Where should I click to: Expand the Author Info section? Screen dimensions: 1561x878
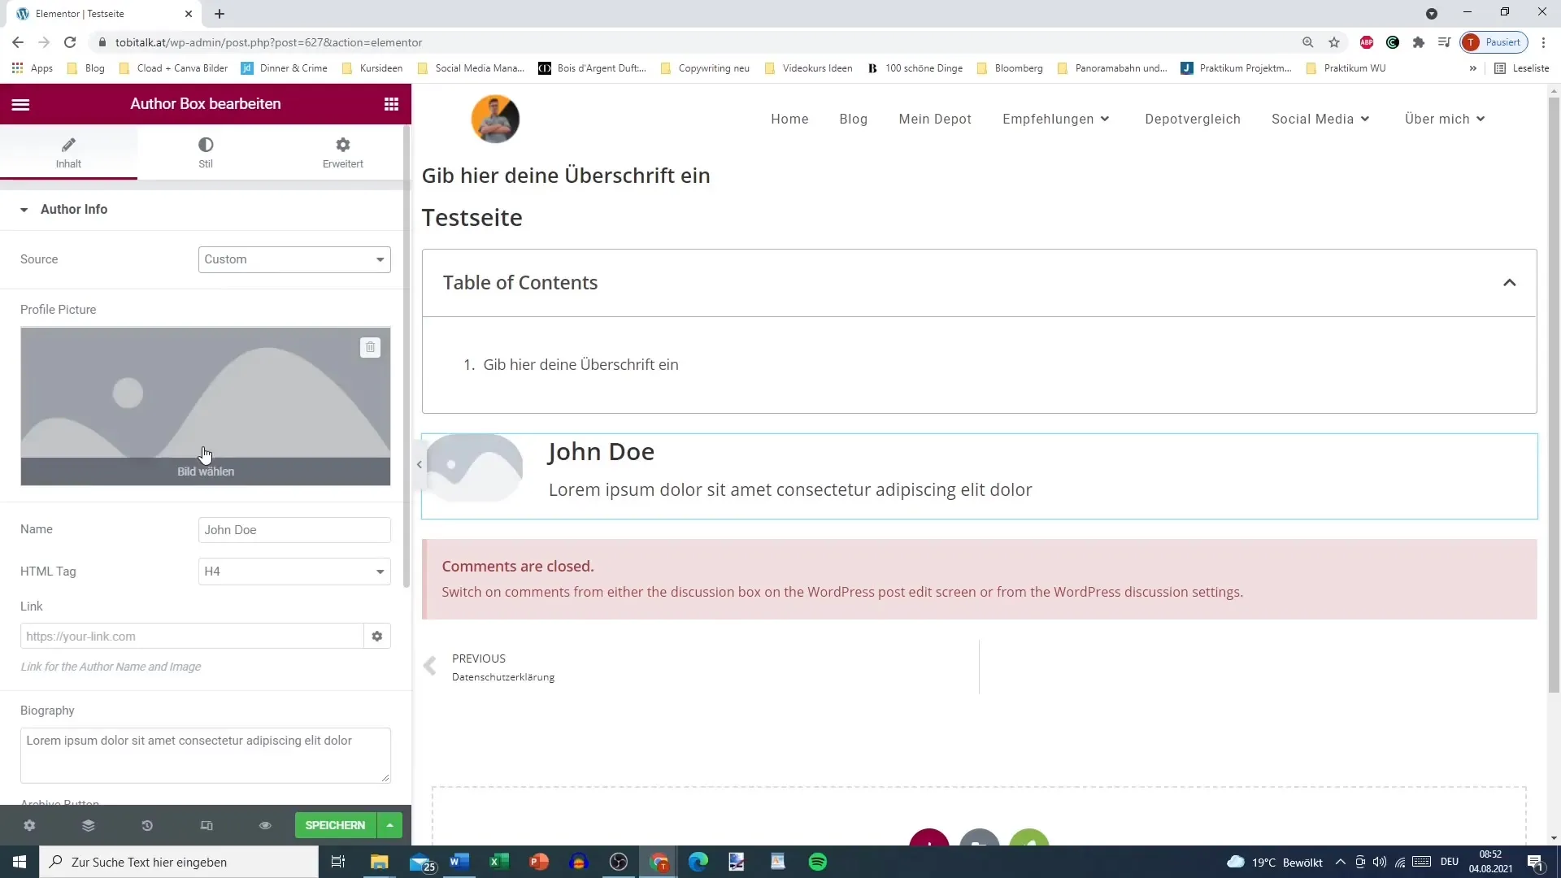[24, 209]
